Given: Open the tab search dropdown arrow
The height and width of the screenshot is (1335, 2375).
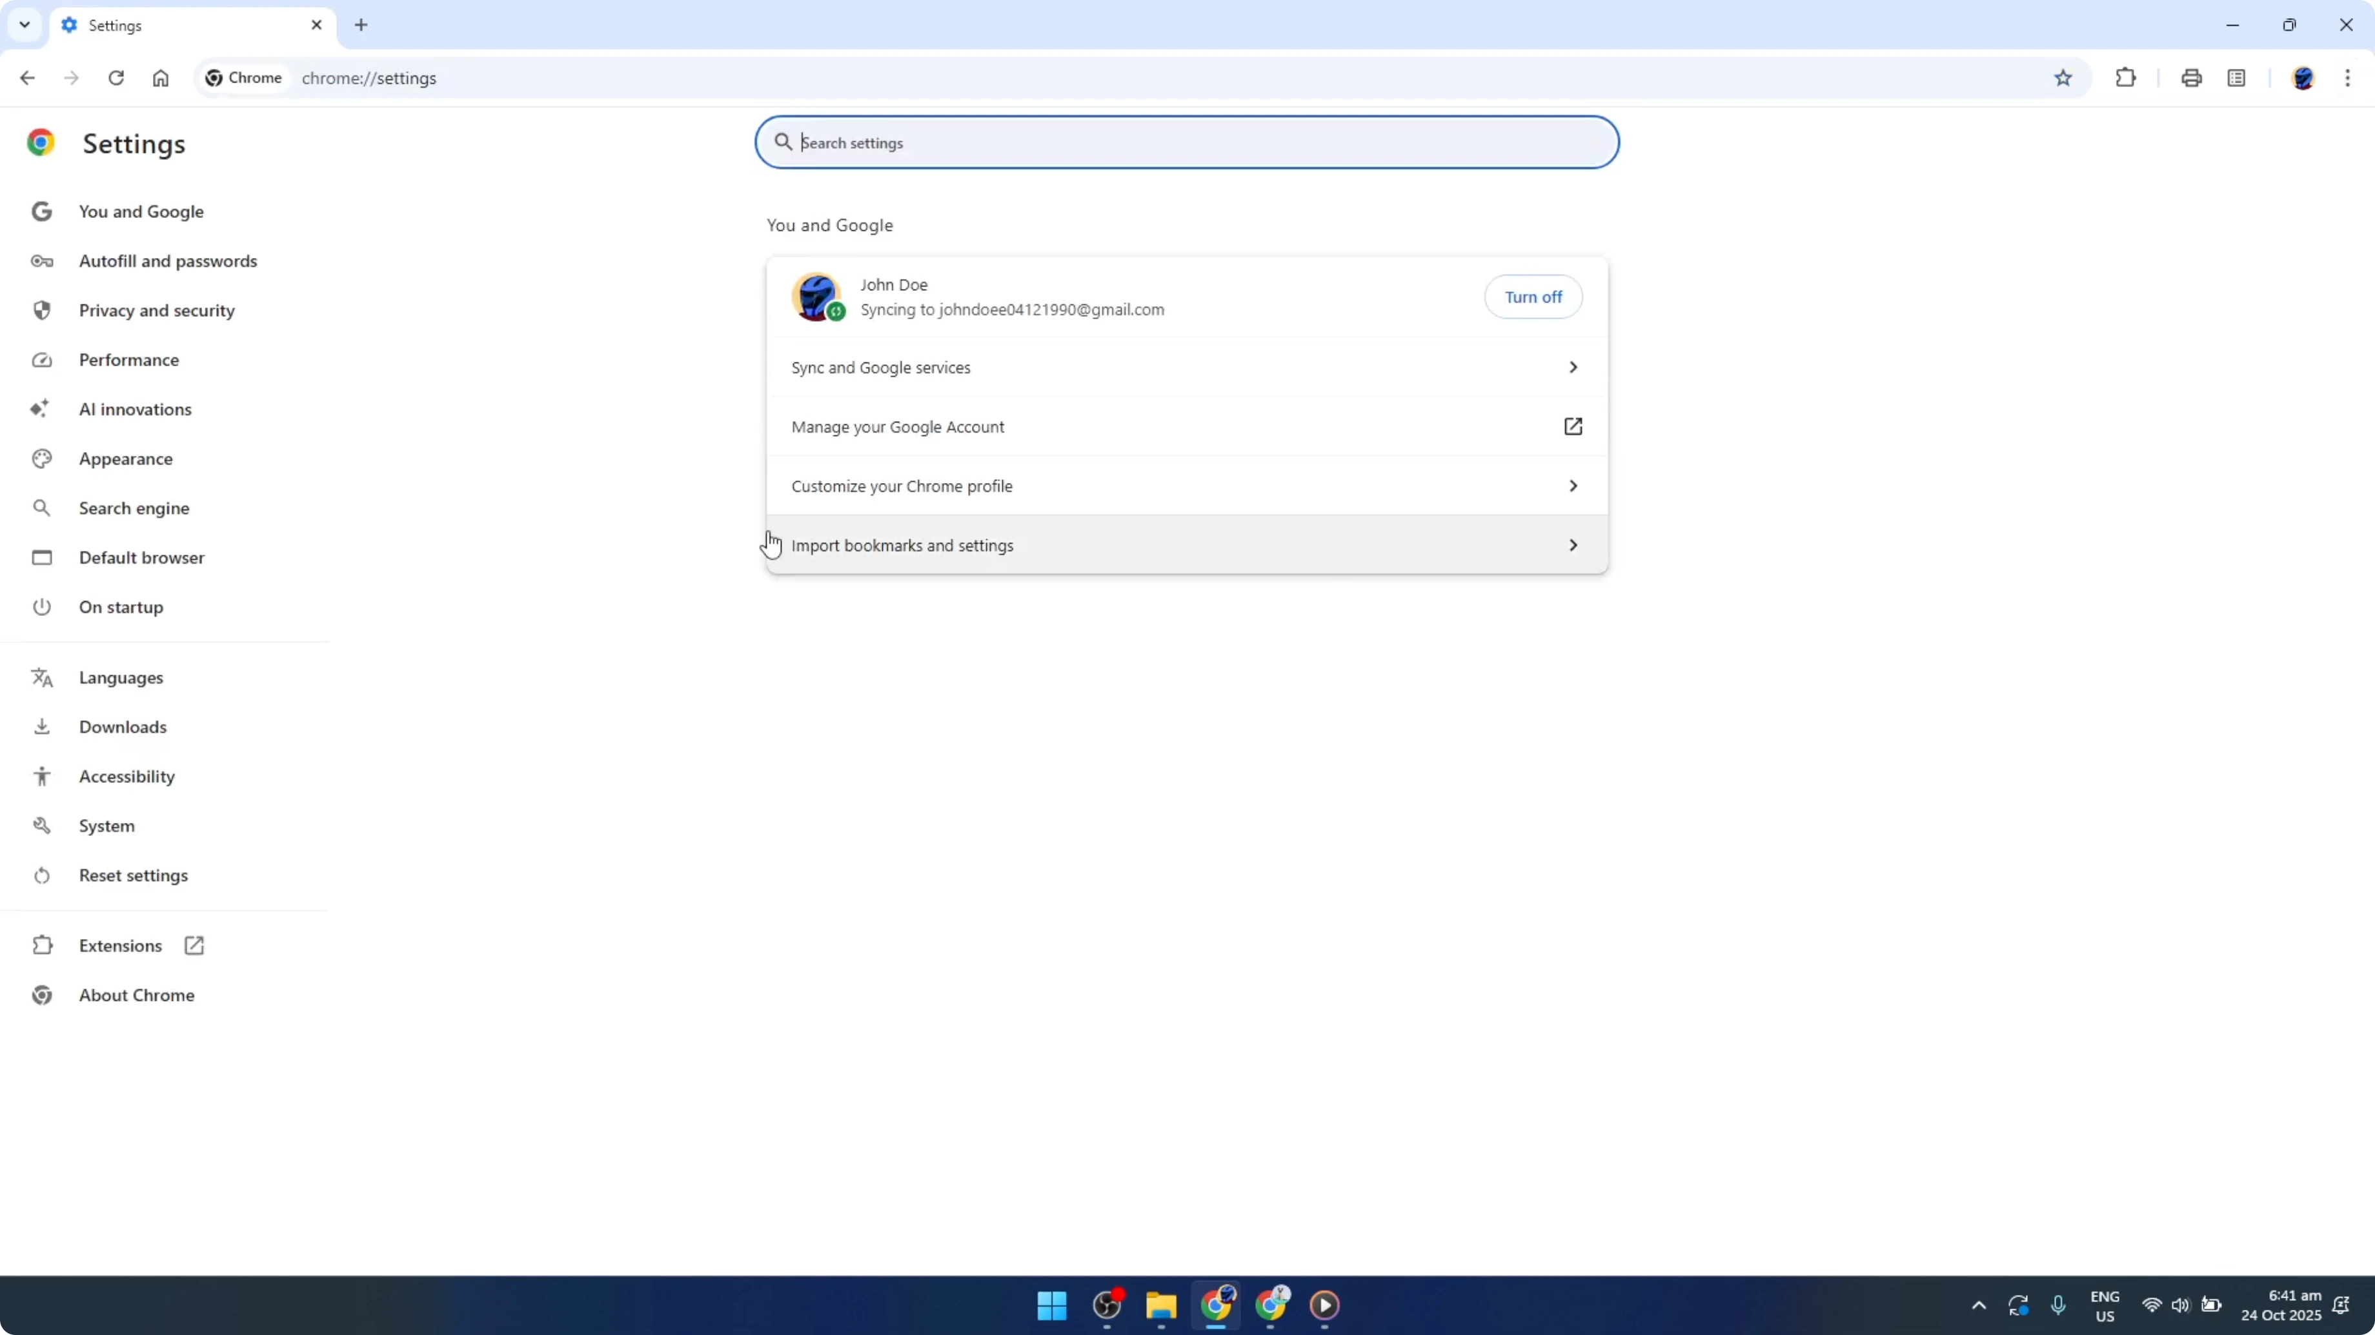Looking at the screenshot, I should 24,25.
